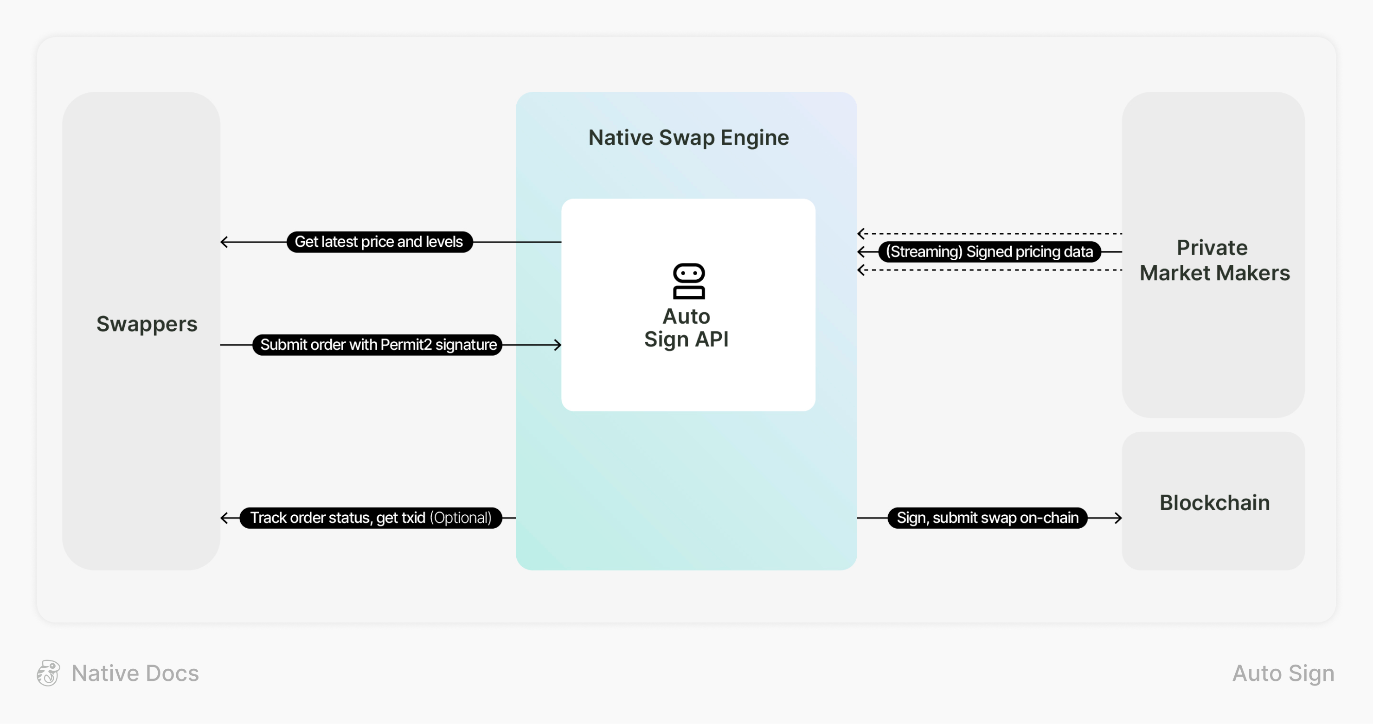This screenshot has height=724, width=1373.
Task: Open the Native Docs text link
Action: coord(135,673)
